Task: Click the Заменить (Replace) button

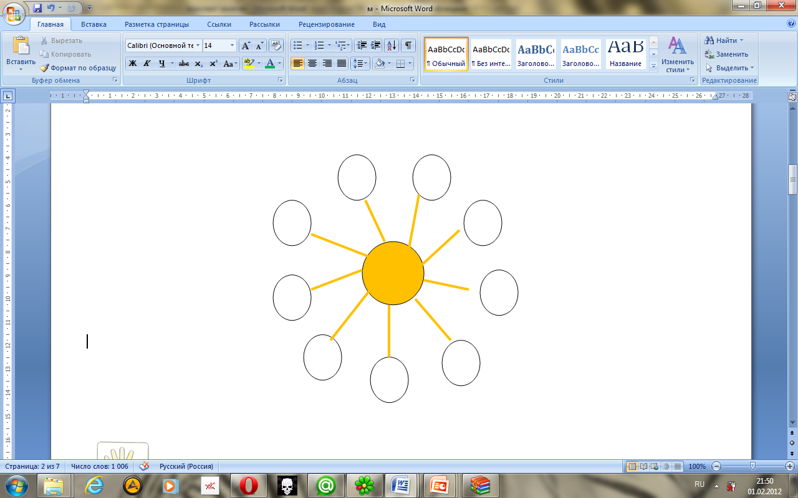Action: pos(726,54)
